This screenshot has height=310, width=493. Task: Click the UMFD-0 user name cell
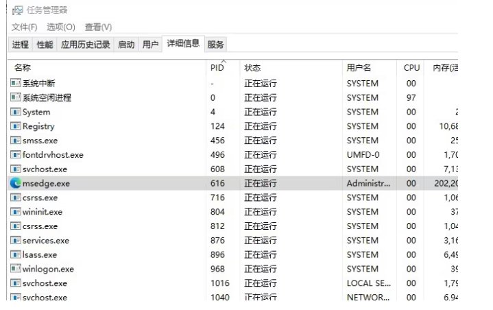363,155
